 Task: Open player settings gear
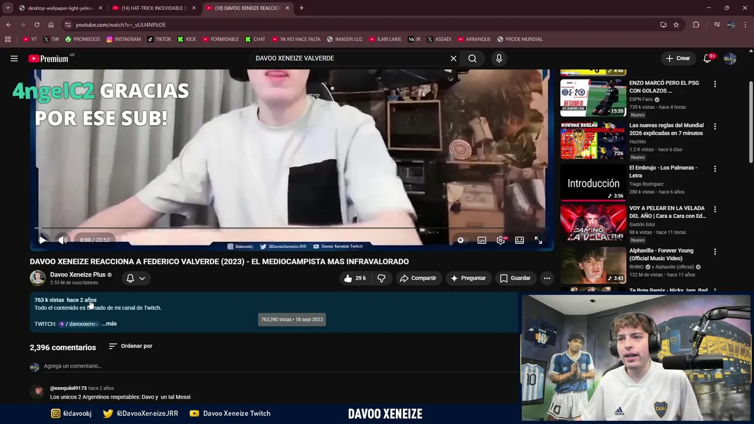501,240
